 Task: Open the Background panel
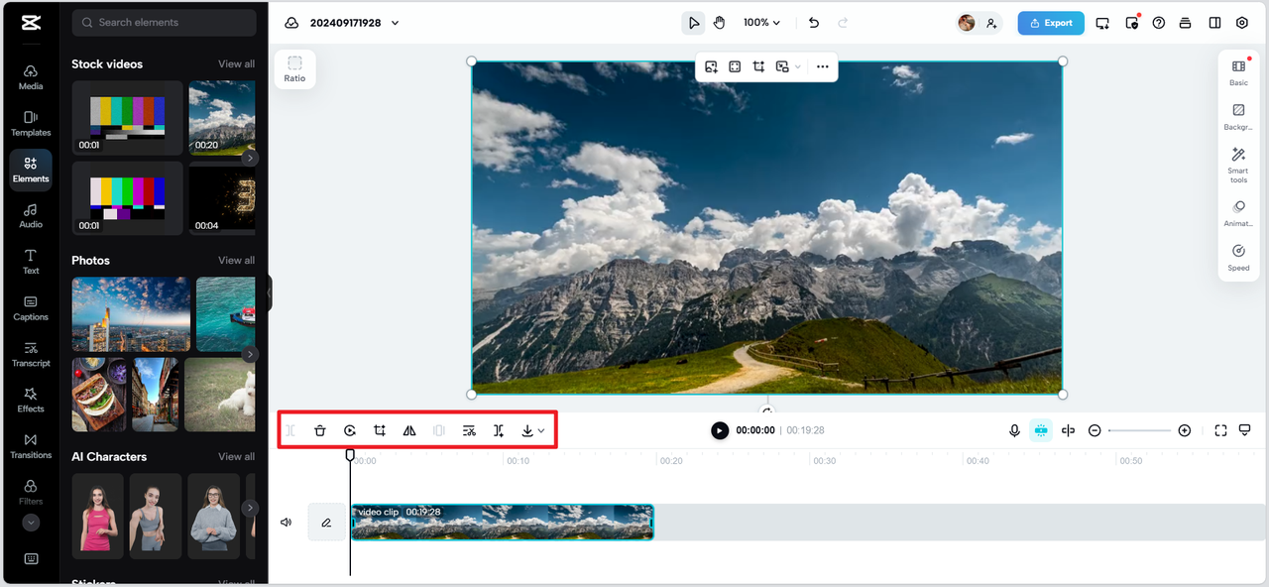pos(1238,117)
